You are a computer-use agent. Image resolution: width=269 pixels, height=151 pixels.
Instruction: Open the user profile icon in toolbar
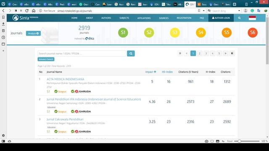[x=245, y=10]
